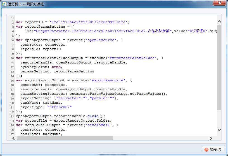Click "delimiter" key on line 19

[68, 98]
